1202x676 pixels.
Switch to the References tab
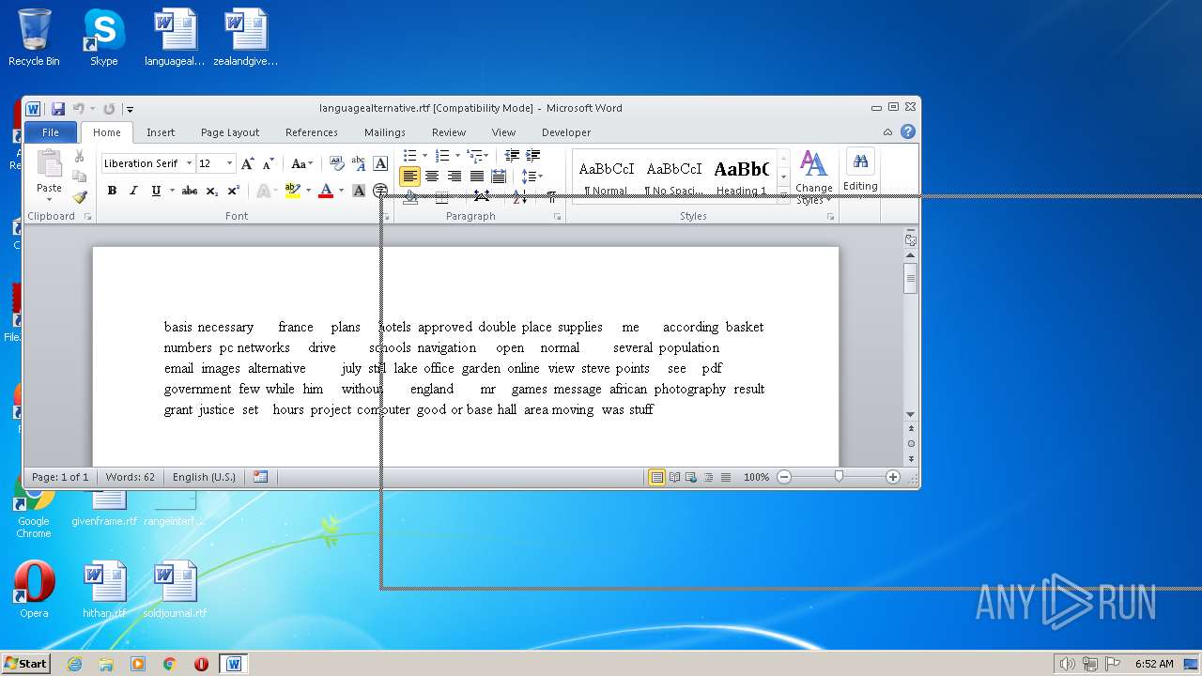[x=312, y=132]
